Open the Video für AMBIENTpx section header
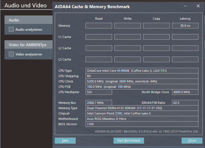The height and width of the screenshot is (148, 205). pyautogui.click(x=28, y=45)
